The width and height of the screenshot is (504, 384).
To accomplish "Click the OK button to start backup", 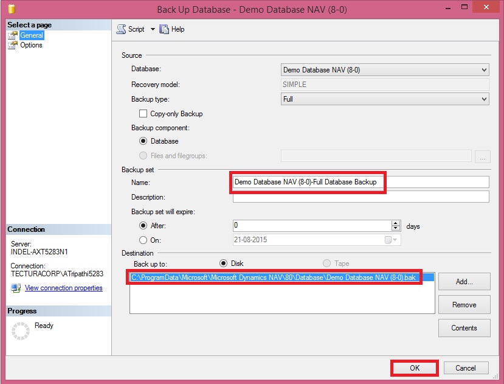I will pos(414,368).
